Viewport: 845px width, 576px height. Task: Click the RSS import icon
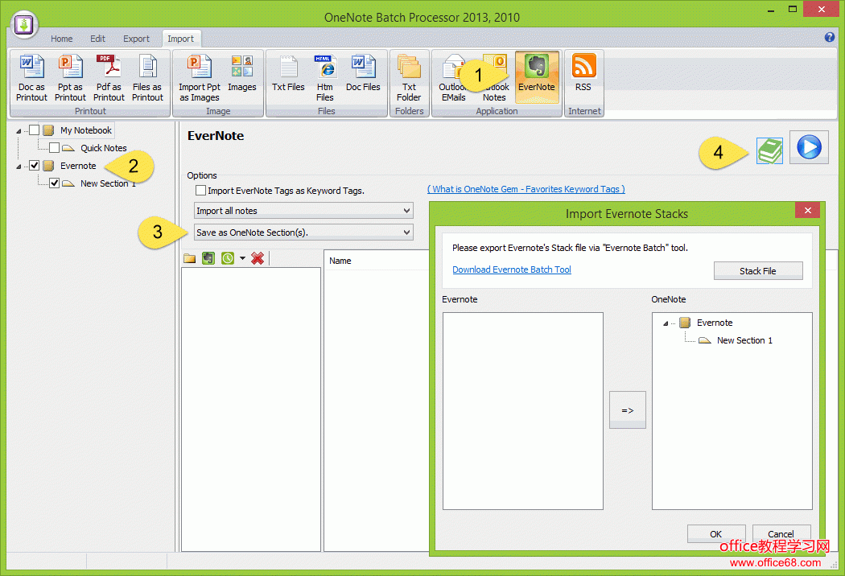583,71
